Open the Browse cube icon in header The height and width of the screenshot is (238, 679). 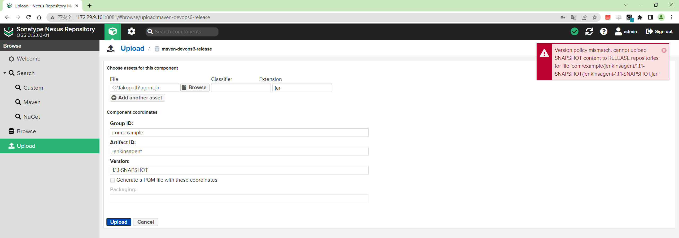[x=112, y=31]
